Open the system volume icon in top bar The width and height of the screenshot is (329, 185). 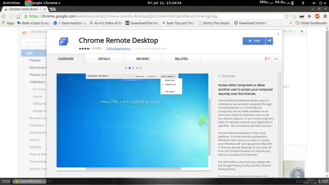pos(314,3)
